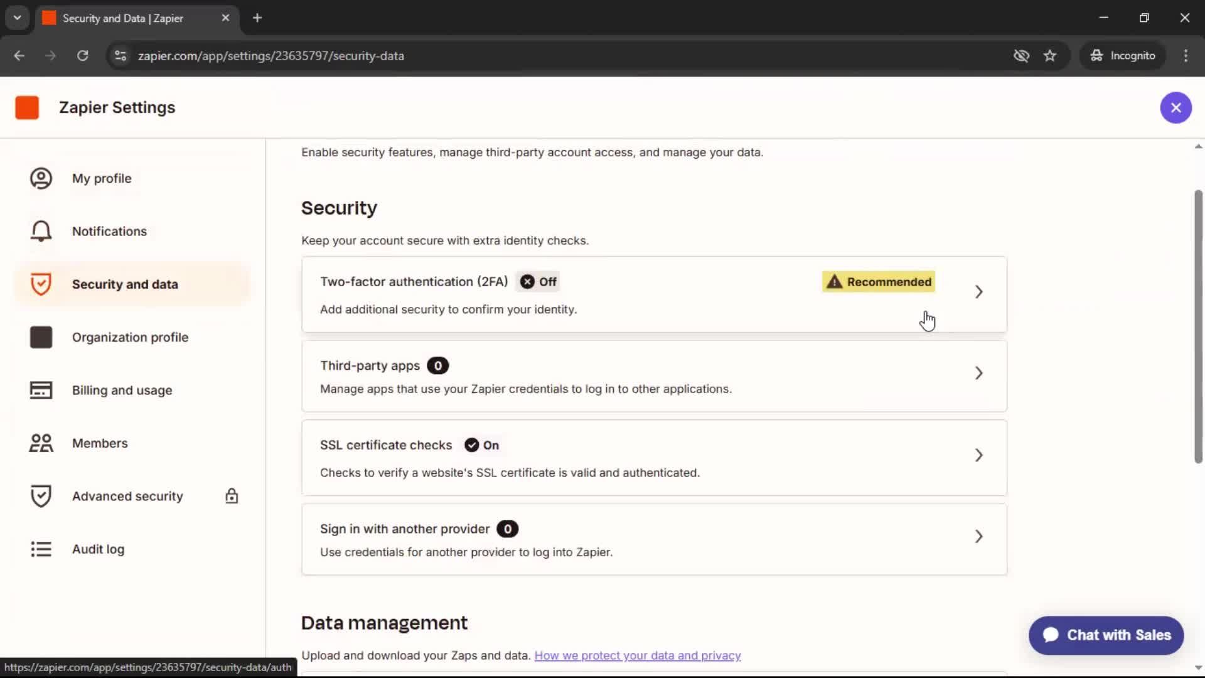
Task: Open the tab search dropdown arrow
Action: (x=18, y=18)
